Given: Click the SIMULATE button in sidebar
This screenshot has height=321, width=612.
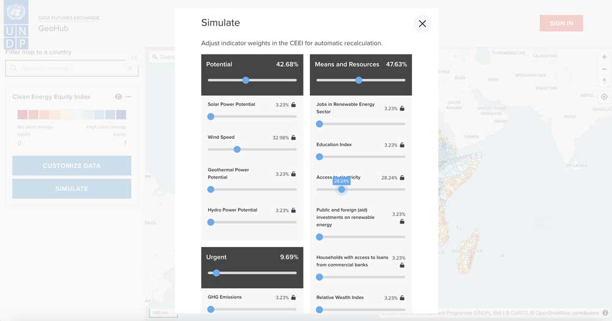Looking at the screenshot, I should [x=72, y=189].
